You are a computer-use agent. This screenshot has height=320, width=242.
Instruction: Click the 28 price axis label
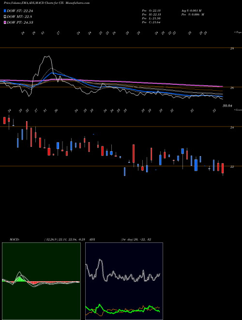tap(232, 48)
